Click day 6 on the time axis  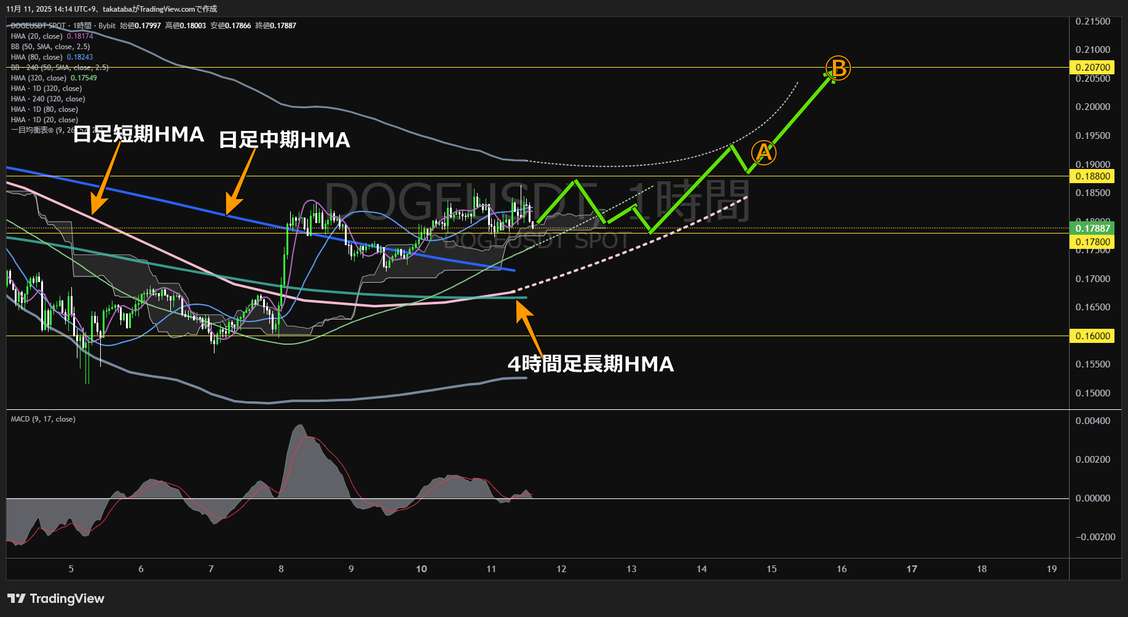click(x=141, y=569)
